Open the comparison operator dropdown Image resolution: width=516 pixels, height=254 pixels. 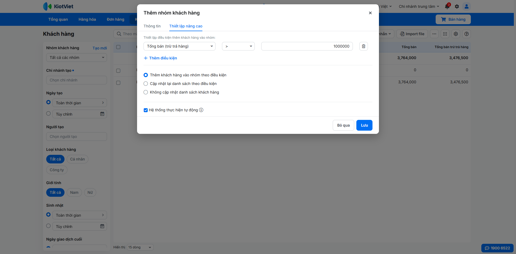[238, 46]
